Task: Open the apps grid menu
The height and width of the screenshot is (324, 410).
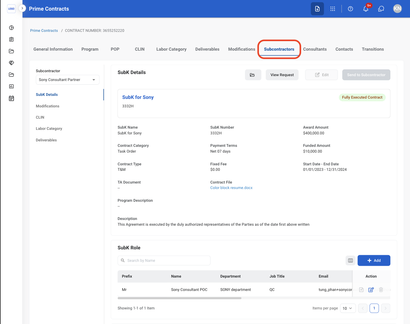Action: (333, 9)
